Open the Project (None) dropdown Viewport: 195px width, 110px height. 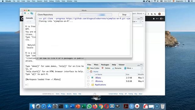point(138,13)
